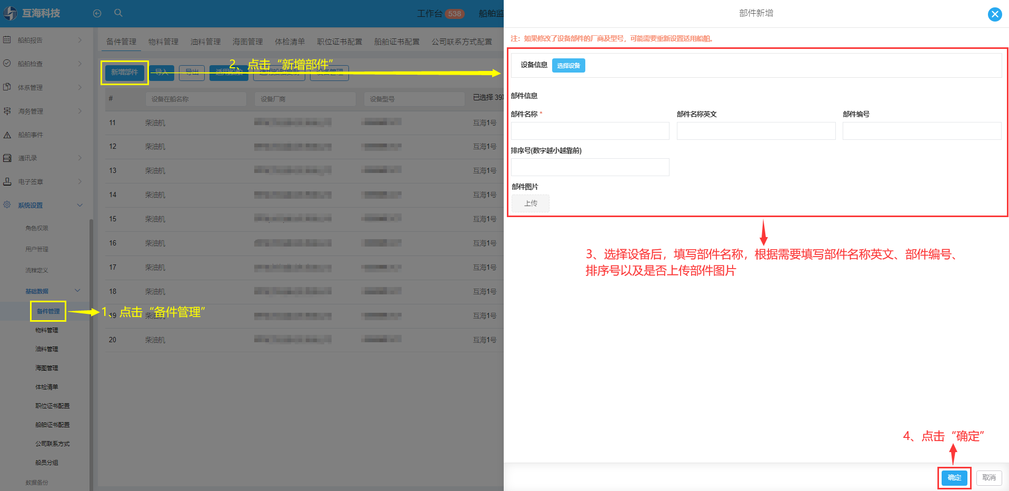
Task: Click the 电子签章 stamp icon in sidebar
Action: point(7,181)
